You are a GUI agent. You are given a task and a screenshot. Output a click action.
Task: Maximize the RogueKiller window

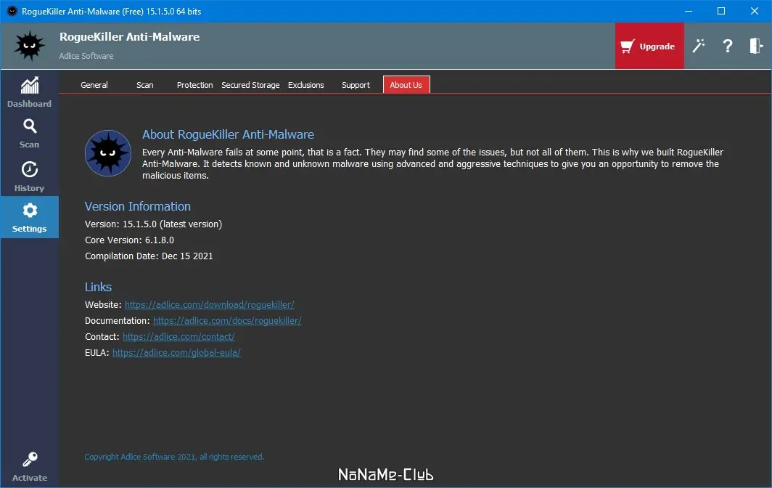721,11
